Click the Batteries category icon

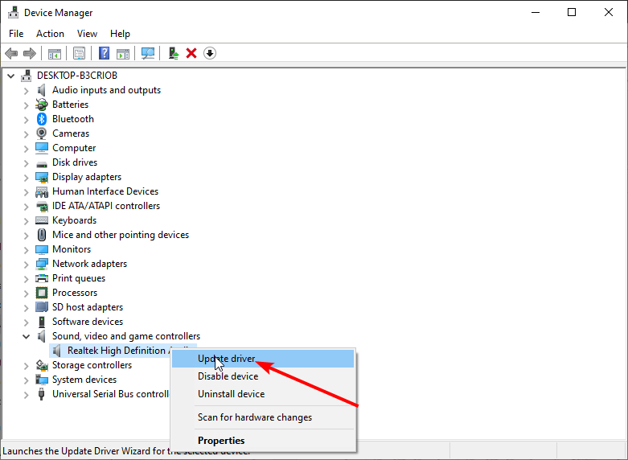tap(42, 105)
